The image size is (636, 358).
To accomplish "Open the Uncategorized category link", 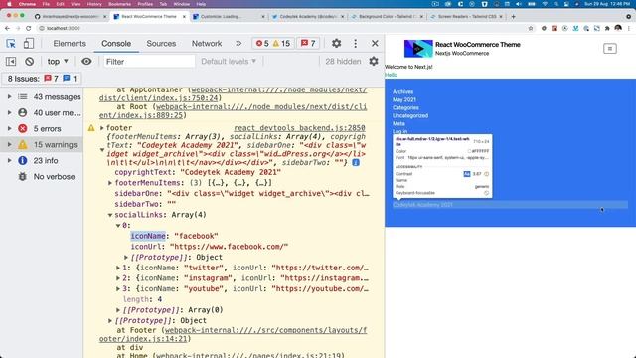I will pyautogui.click(x=410, y=115).
